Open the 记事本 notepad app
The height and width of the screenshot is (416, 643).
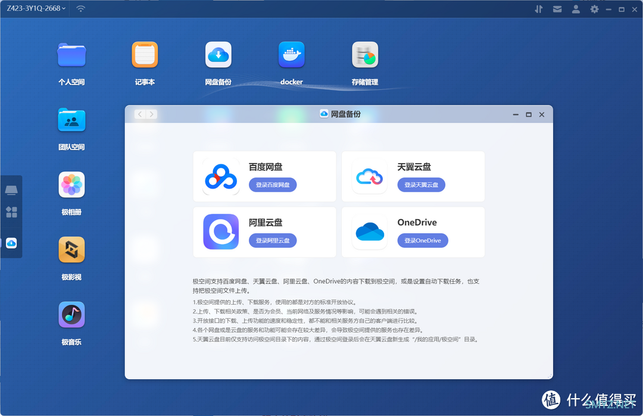[x=145, y=55]
